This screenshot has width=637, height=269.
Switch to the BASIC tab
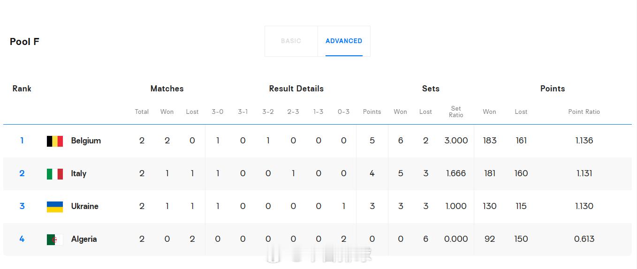pyautogui.click(x=291, y=41)
